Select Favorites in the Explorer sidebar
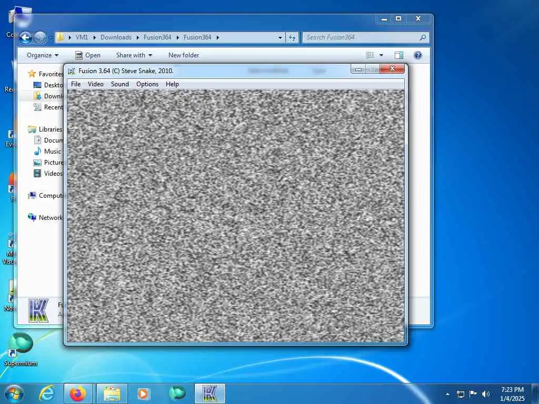 tap(46, 74)
